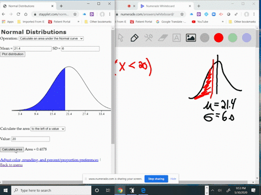Open Edge browser from the taskbar

[143, 190]
